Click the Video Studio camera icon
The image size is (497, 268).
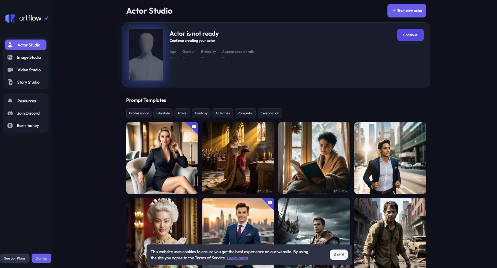coord(10,70)
